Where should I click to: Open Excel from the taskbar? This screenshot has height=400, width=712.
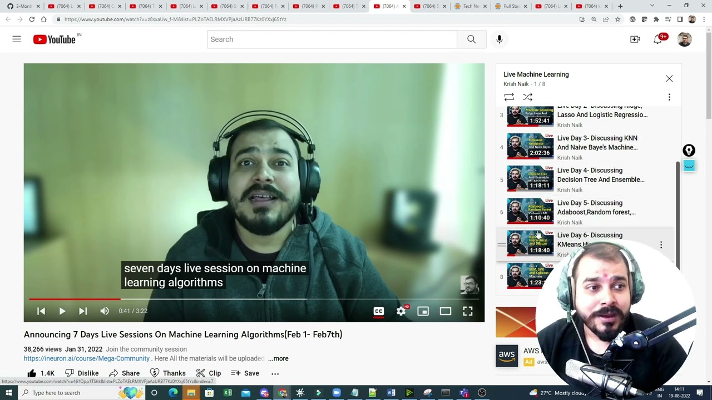tap(228, 393)
